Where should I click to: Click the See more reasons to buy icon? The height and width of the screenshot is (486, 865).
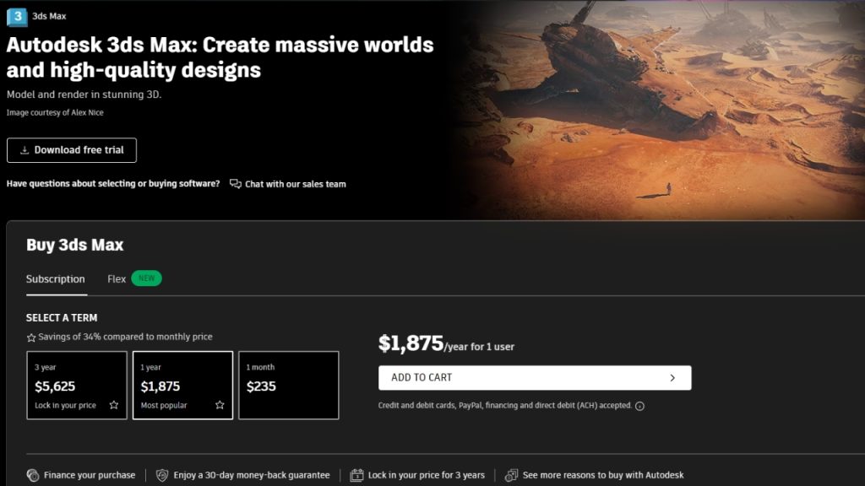pos(511,475)
